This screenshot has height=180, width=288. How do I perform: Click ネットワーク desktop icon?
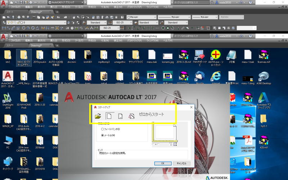(8, 163)
